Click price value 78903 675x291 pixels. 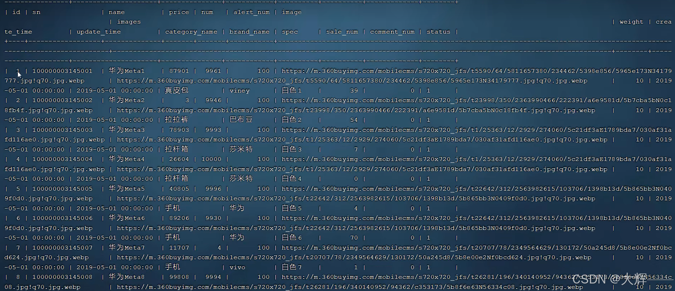(179, 130)
